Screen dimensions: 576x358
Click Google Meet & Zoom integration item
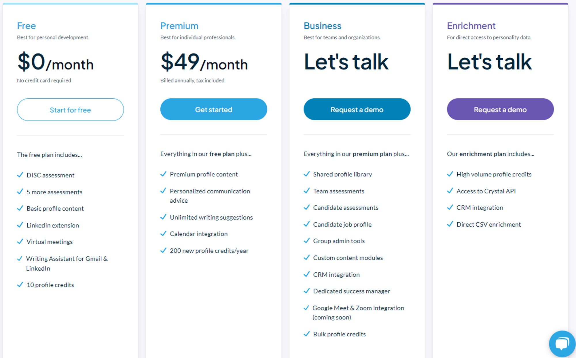[x=358, y=312]
